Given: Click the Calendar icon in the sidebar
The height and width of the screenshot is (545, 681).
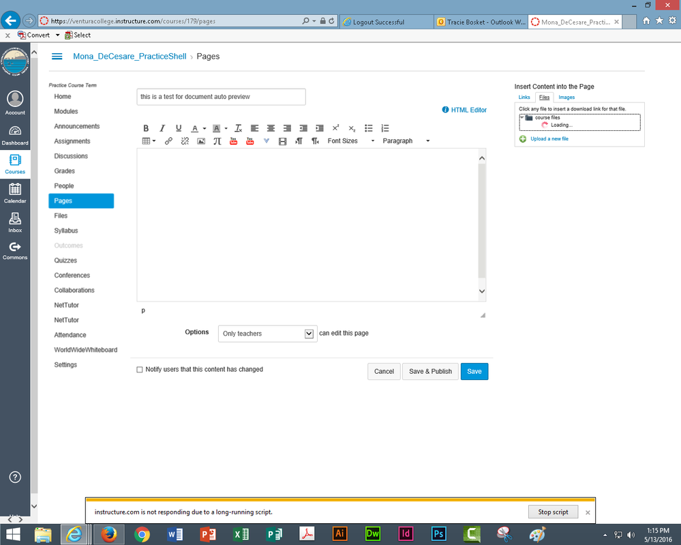Looking at the screenshot, I should tap(15, 193).
